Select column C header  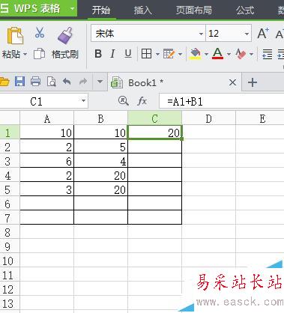(155, 118)
